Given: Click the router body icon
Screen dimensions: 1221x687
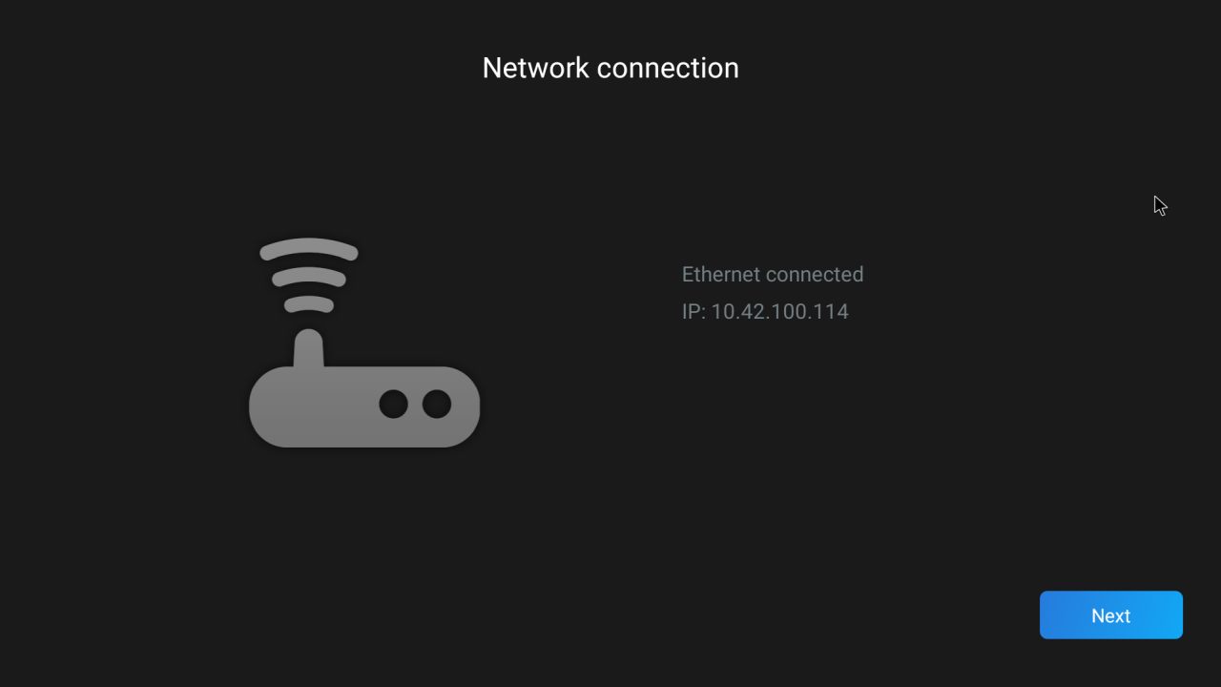Looking at the screenshot, I should 364,406.
